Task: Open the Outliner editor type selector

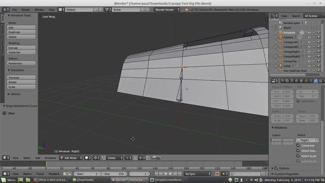Action: click(274, 16)
